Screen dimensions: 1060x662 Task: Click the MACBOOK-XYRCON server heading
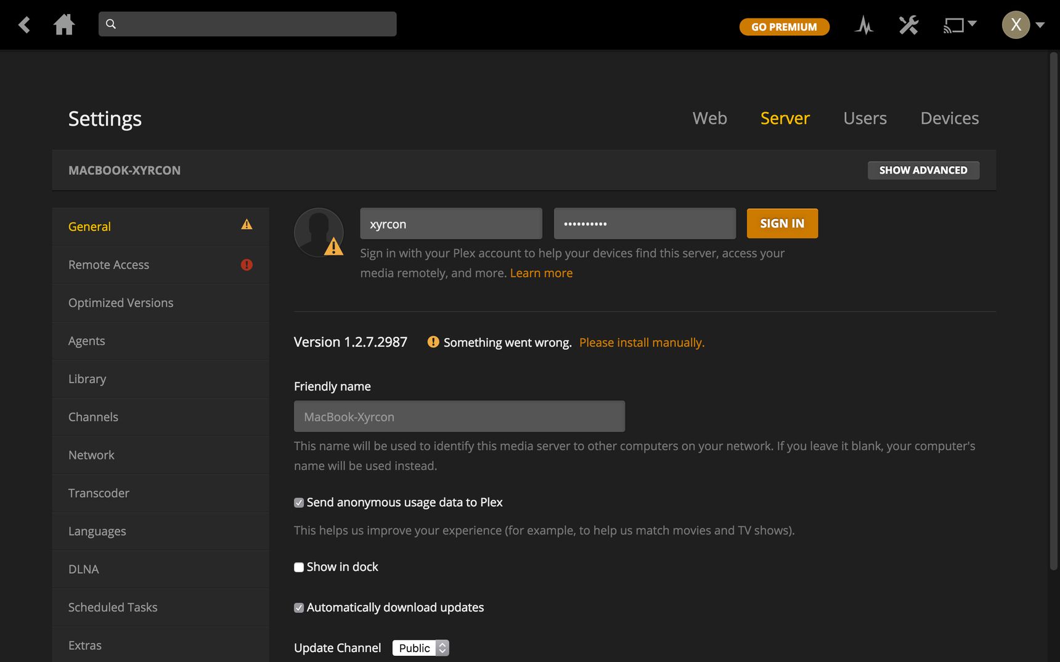click(124, 171)
